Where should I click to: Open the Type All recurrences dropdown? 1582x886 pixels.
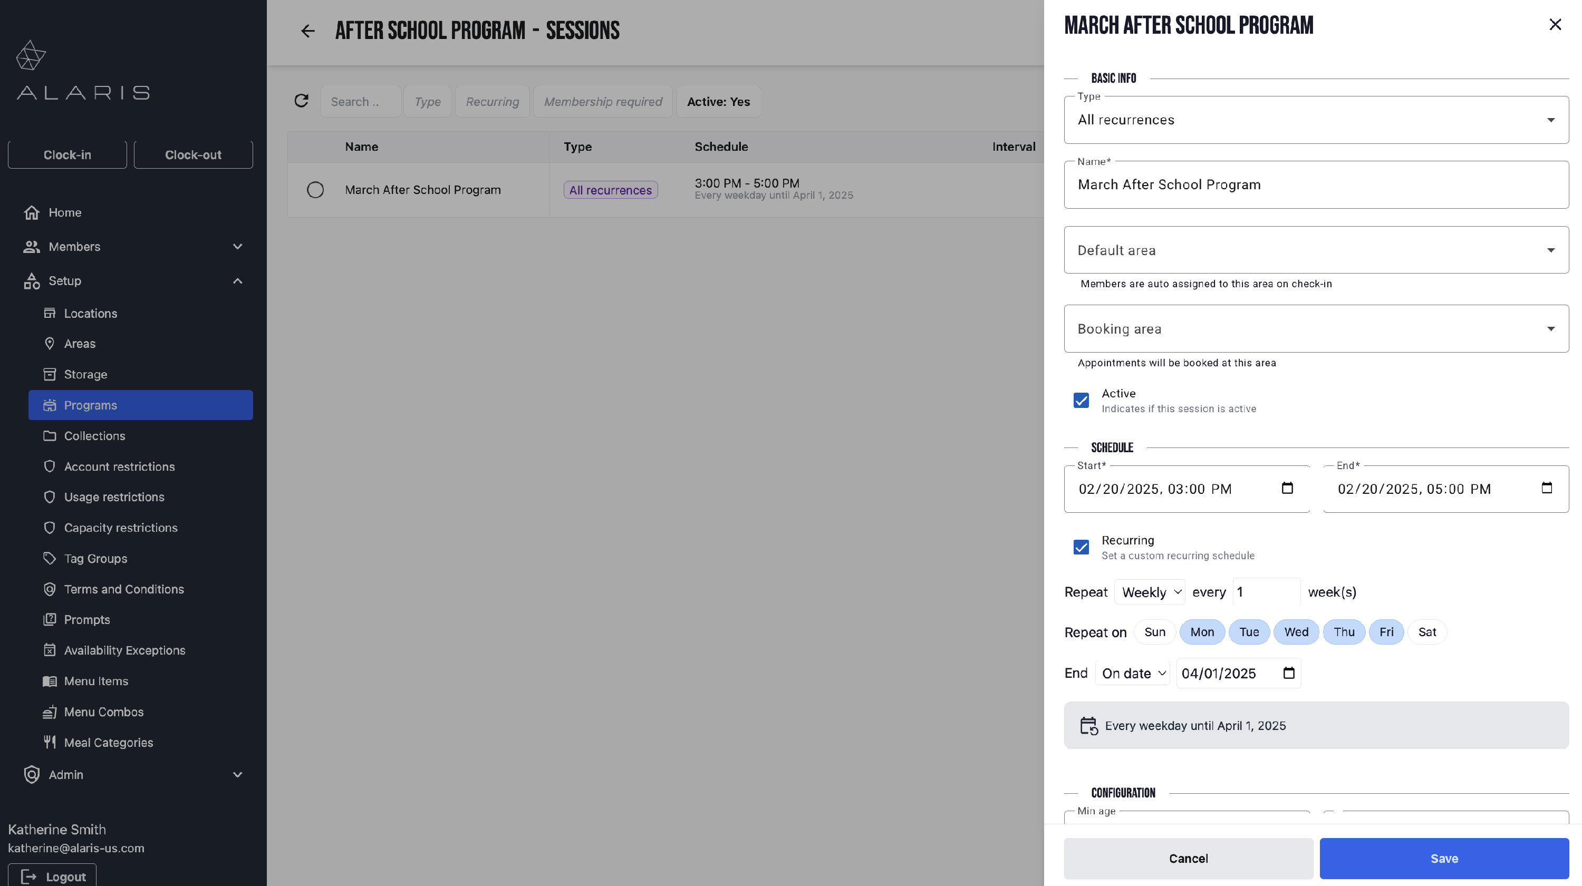point(1316,120)
